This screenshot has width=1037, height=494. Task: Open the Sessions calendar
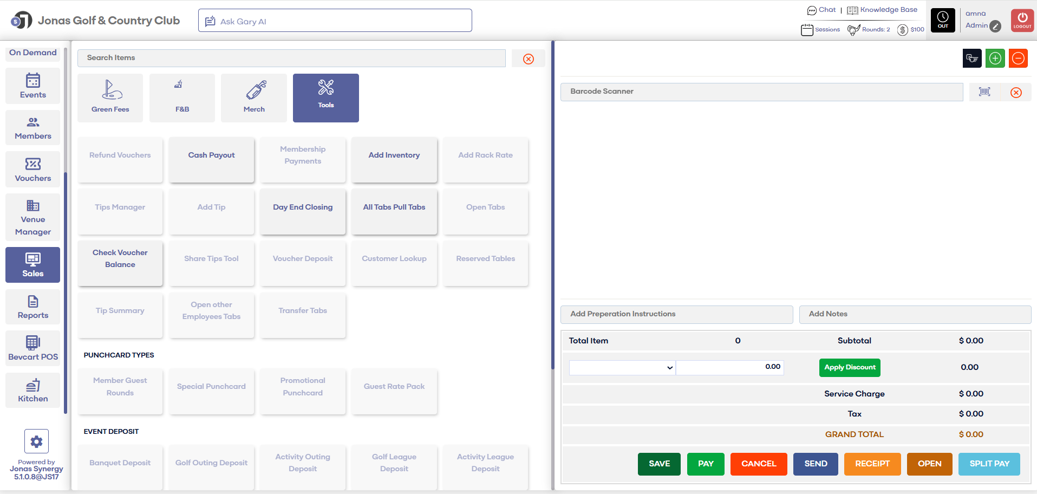point(820,30)
